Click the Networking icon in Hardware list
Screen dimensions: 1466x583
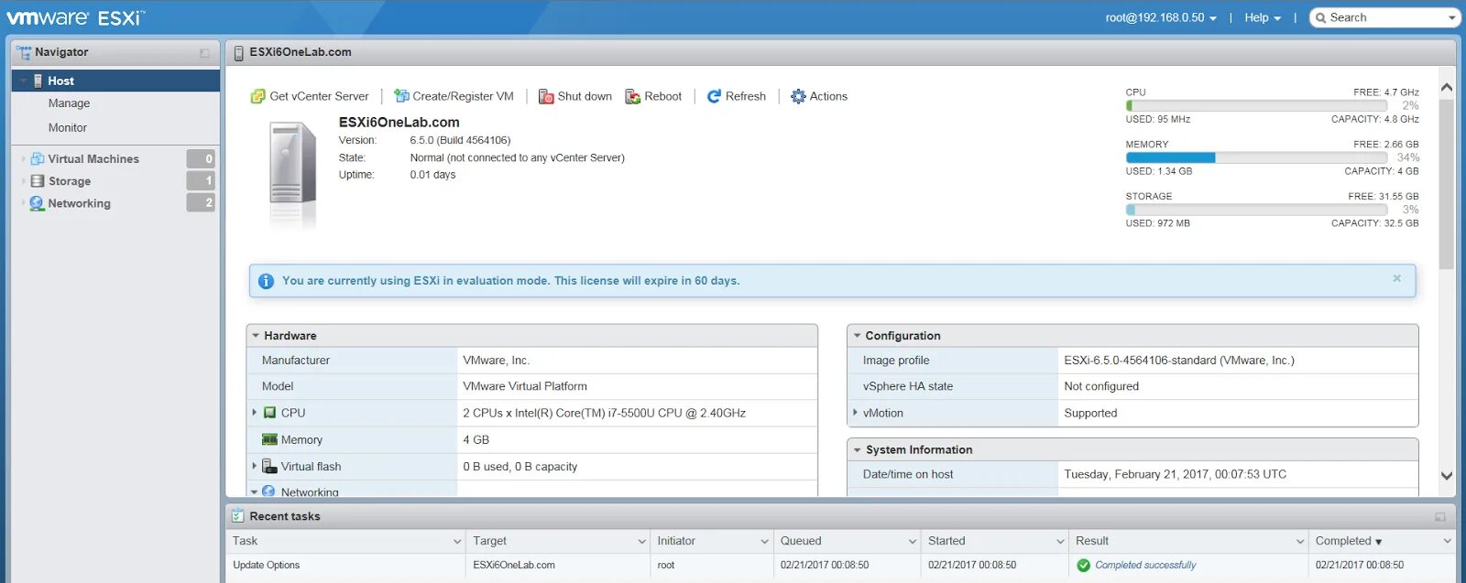coord(268,491)
